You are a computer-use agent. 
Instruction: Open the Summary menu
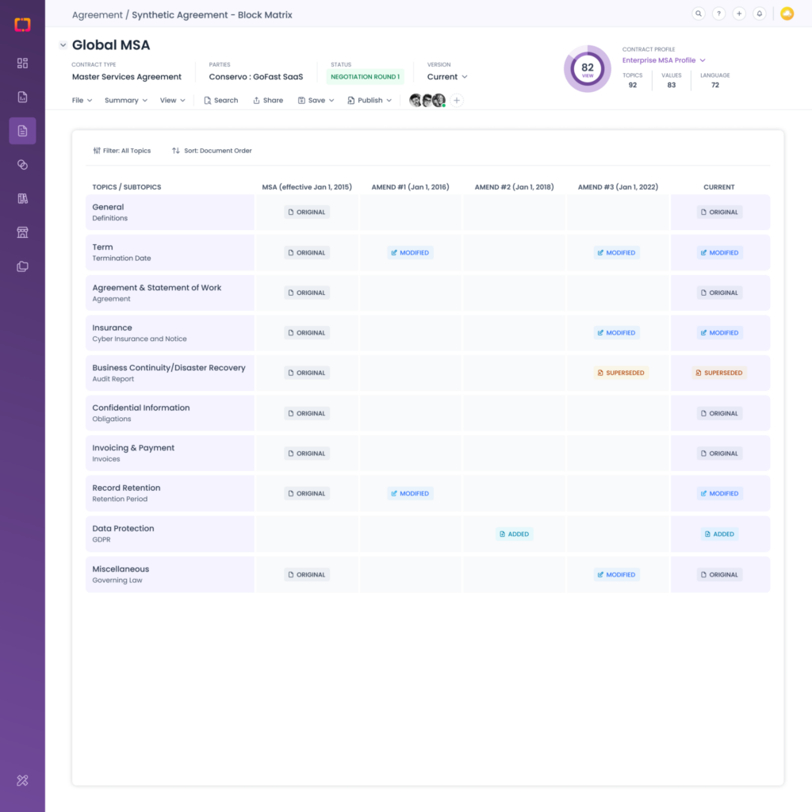(124, 100)
